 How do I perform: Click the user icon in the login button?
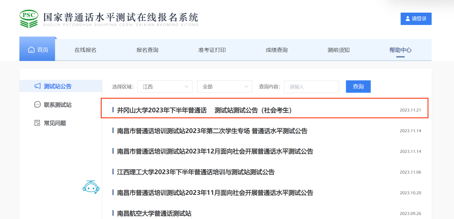click(408, 19)
